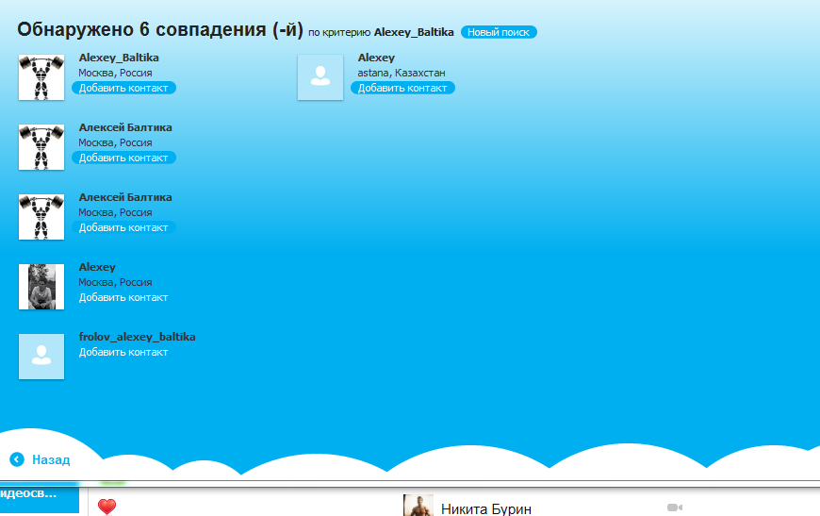Open default avatar of frolov_alexey_baltika

click(x=41, y=357)
